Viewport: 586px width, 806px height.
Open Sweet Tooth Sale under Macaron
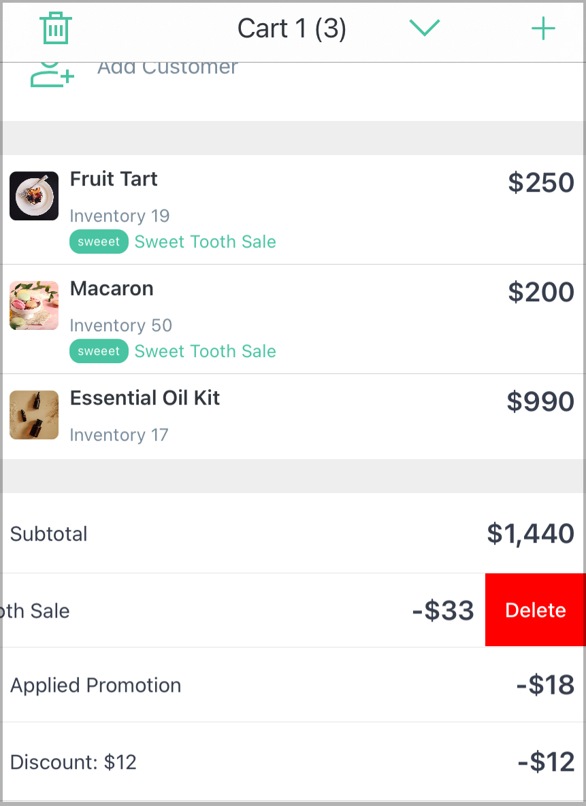pyautogui.click(x=206, y=351)
